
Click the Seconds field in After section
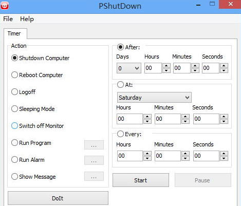tap(211, 68)
